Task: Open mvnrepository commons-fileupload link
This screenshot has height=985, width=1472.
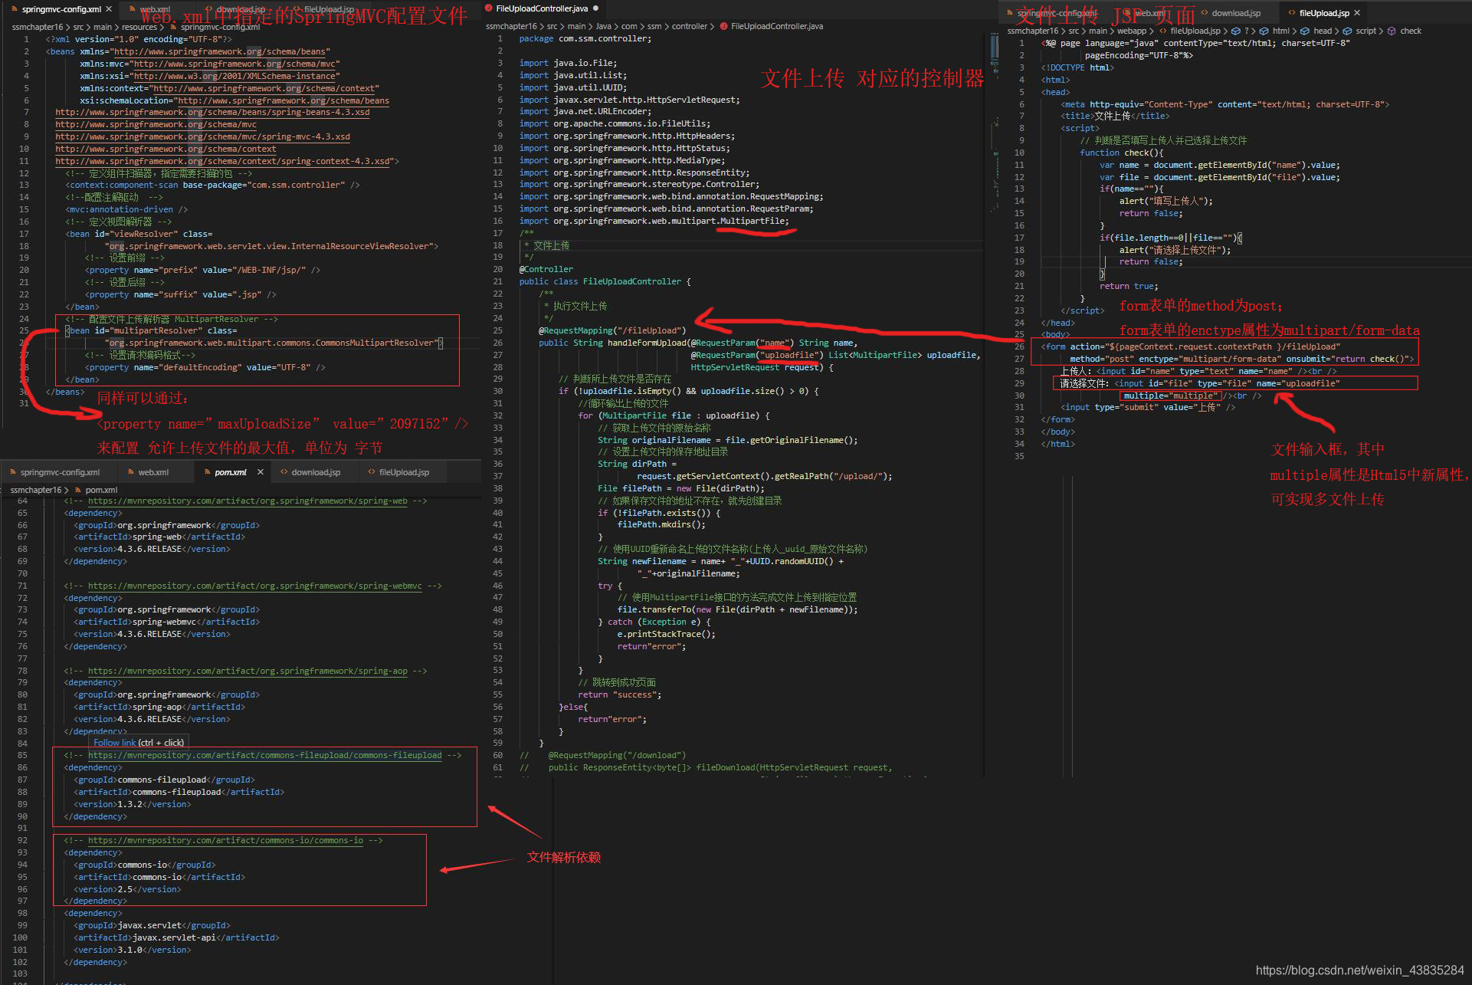Action: [264, 755]
